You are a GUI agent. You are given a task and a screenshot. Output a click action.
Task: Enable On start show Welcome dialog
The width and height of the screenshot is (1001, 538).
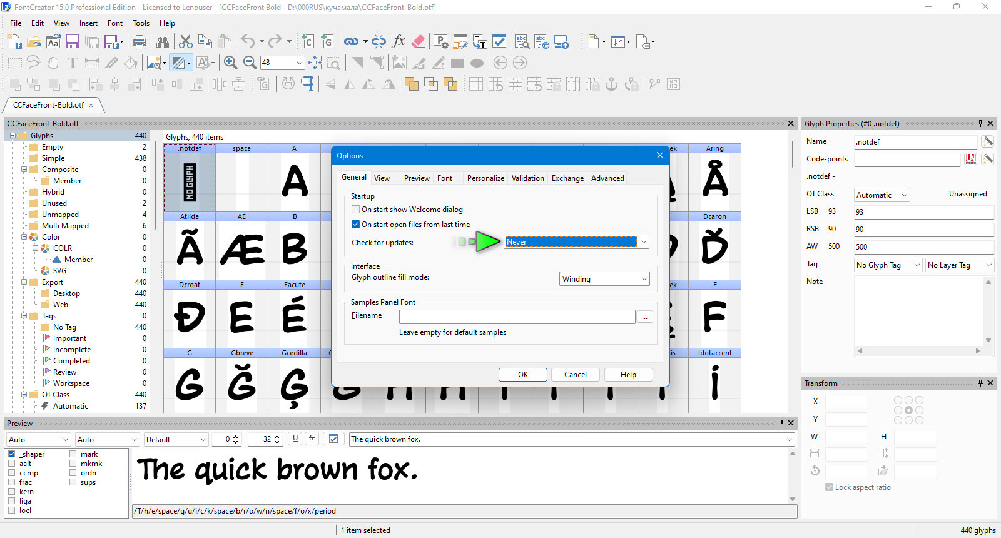coord(356,210)
